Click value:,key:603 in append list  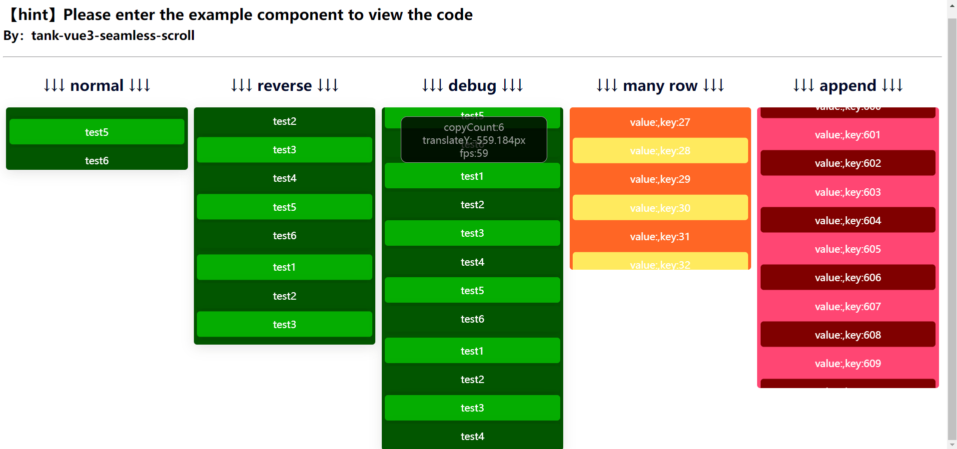tap(848, 192)
